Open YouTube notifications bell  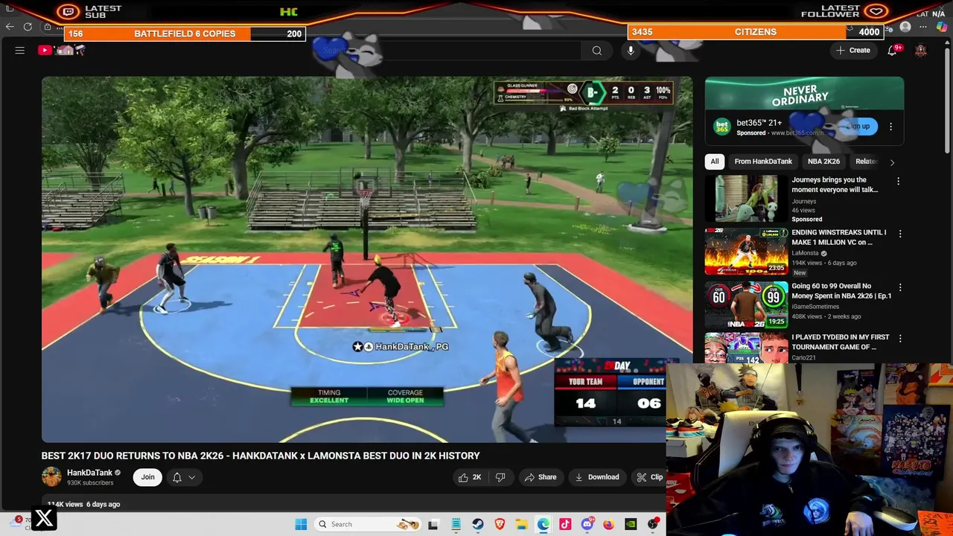point(892,51)
